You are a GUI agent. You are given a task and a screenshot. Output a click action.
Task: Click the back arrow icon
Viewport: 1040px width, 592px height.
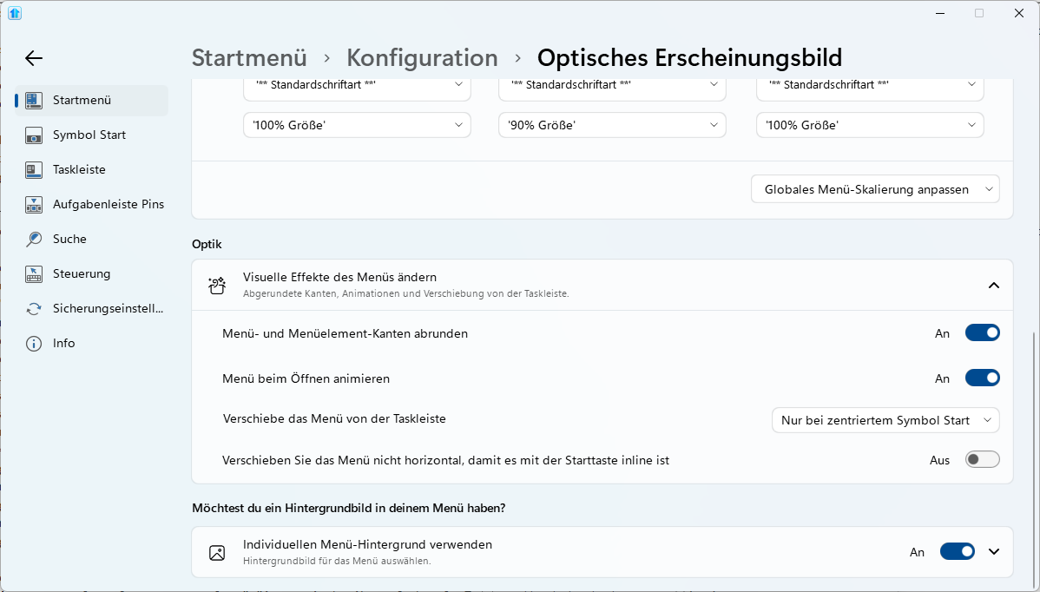tap(33, 58)
